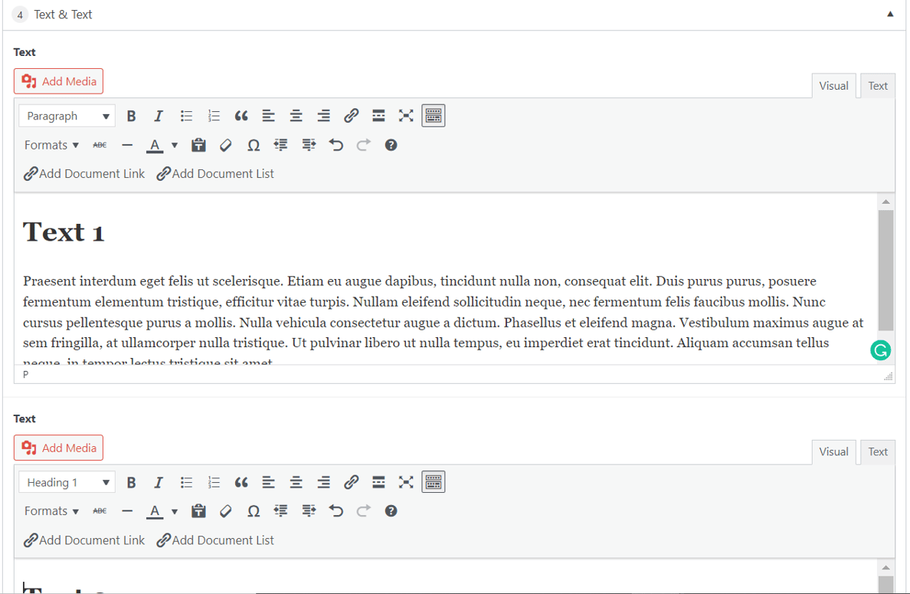The height and width of the screenshot is (594, 910).
Task: Click Add Media above first editor
Action: (x=59, y=81)
